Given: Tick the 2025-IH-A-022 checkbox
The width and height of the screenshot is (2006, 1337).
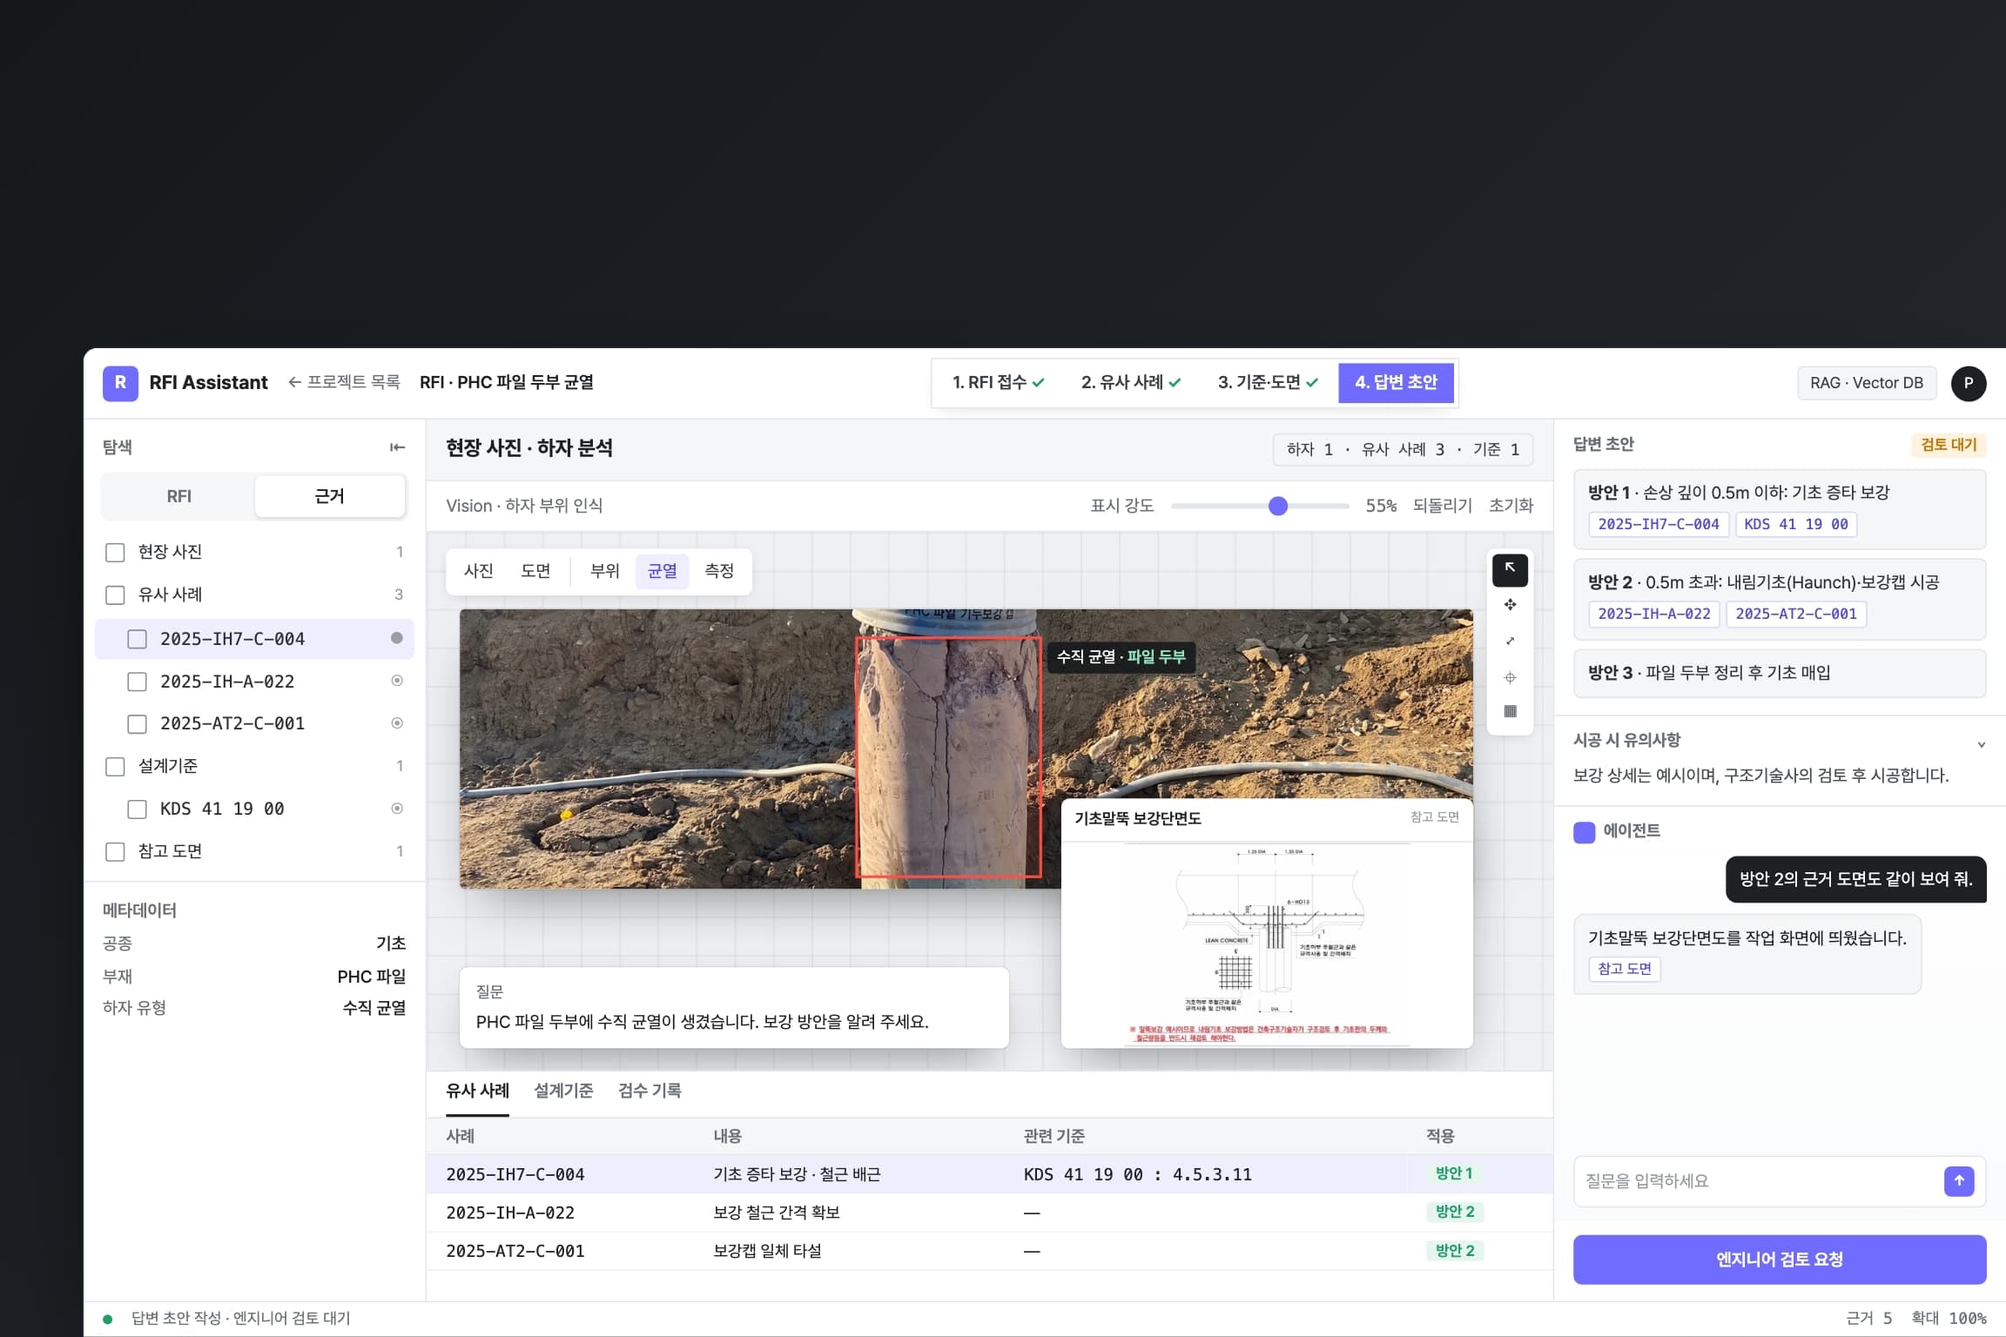Looking at the screenshot, I should click(138, 682).
